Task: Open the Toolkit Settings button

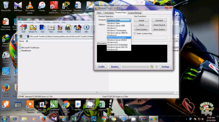Action: coord(165,67)
